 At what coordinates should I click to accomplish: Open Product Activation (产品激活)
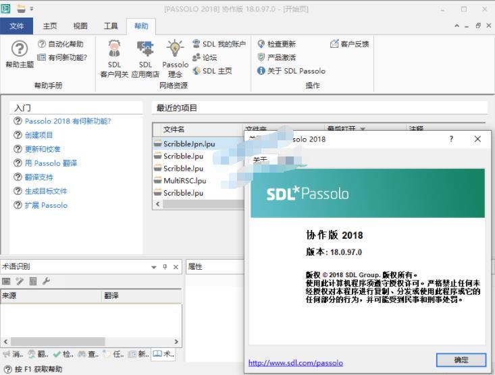[x=277, y=57]
